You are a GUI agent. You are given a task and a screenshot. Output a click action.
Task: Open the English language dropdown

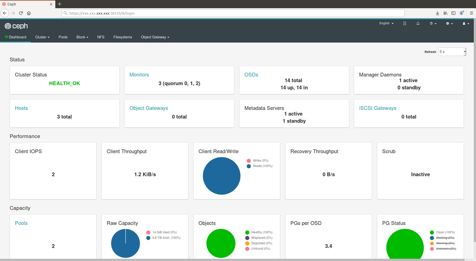pyautogui.click(x=386, y=24)
